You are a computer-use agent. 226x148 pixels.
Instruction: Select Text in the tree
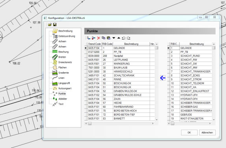61,104
